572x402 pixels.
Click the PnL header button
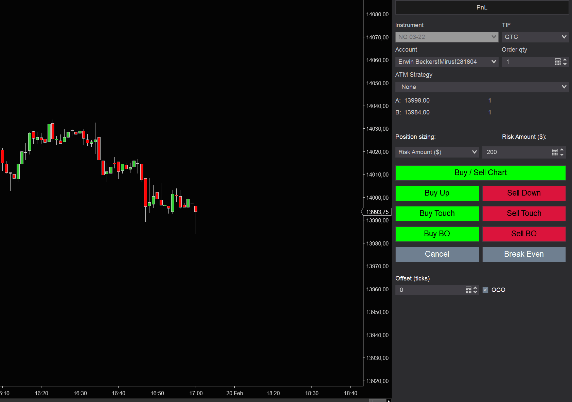point(482,7)
